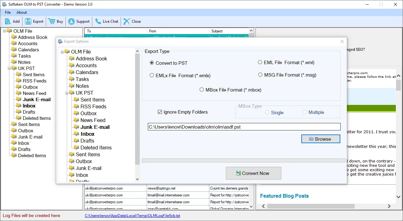Image resolution: width=403 pixels, height=221 pixels.
Task: Click the destination path input field
Action: coord(244,127)
